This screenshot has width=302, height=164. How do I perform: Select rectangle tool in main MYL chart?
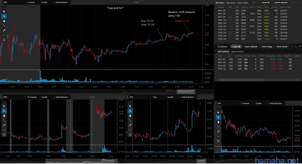tap(4, 40)
